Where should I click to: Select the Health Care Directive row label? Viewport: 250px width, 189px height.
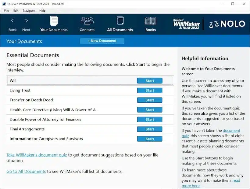point(54,110)
